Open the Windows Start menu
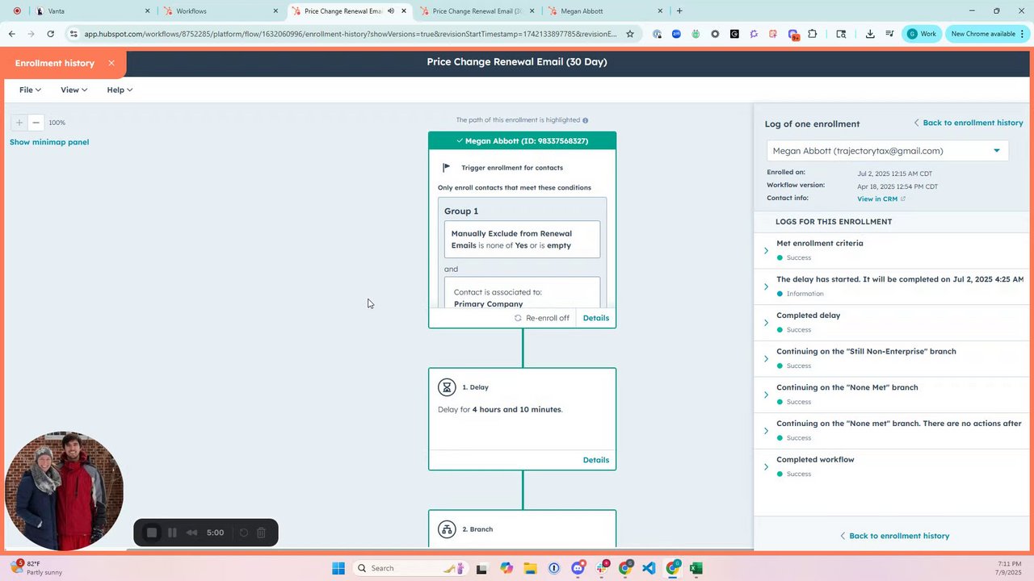This screenshot has height=581, width=1034. tap(338, 568)
